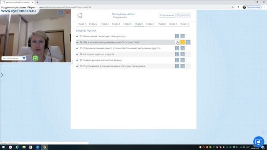Select the Глава 3 tab
This screenshot has height=150, width=267.
coord(105,24)
